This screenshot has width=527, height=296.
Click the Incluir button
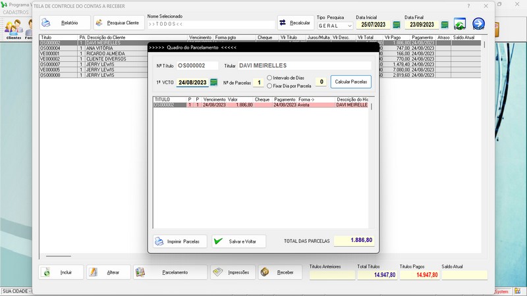61,272
